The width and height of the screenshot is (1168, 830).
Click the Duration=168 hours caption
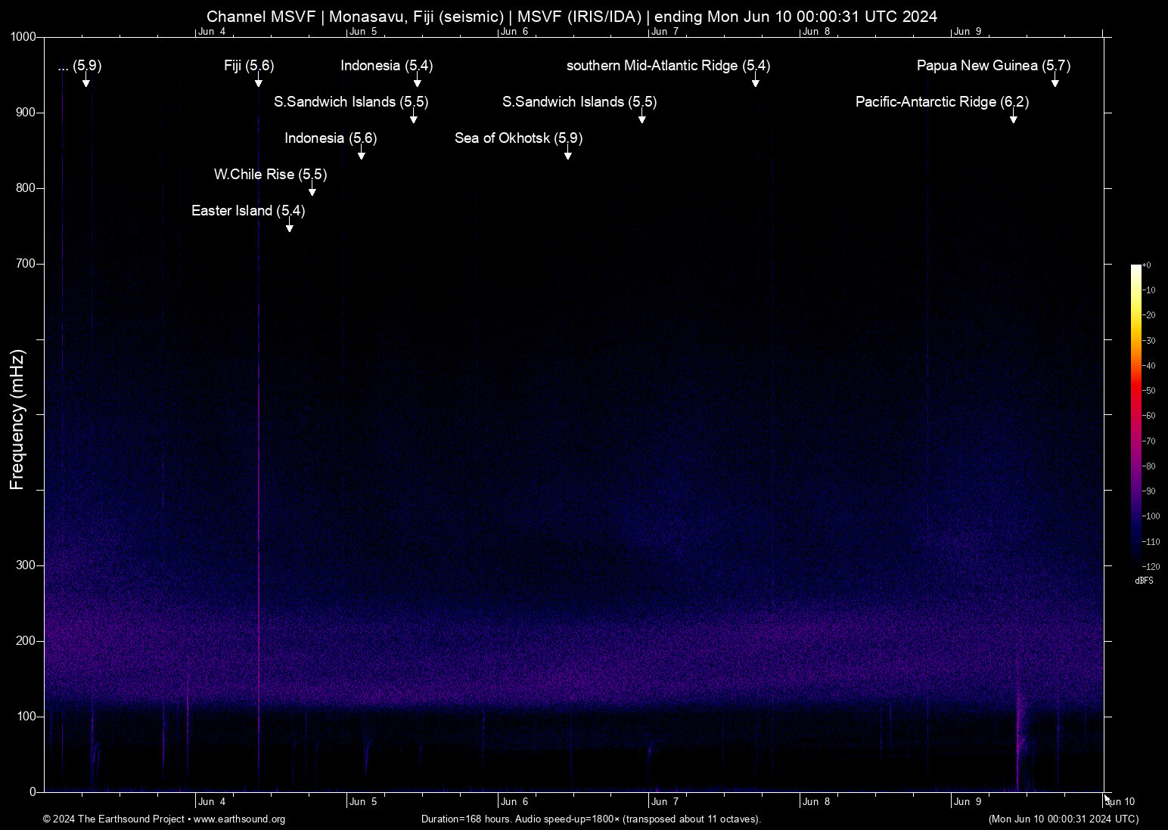590,819
